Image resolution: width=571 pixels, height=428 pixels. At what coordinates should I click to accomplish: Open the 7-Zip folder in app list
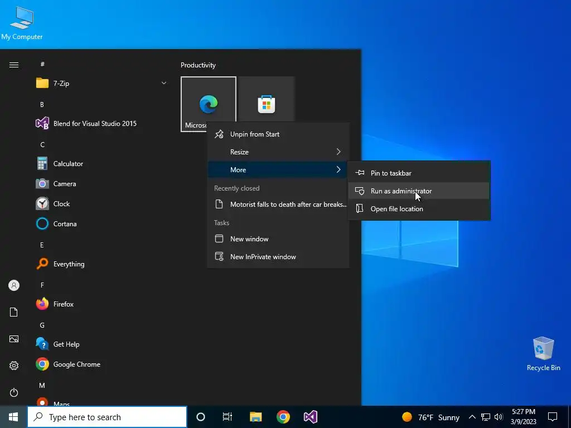click(x=102, y=84)
